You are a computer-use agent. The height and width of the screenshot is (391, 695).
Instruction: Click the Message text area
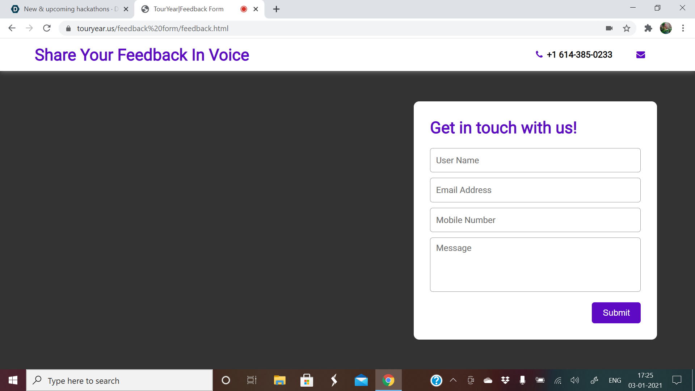535,265
